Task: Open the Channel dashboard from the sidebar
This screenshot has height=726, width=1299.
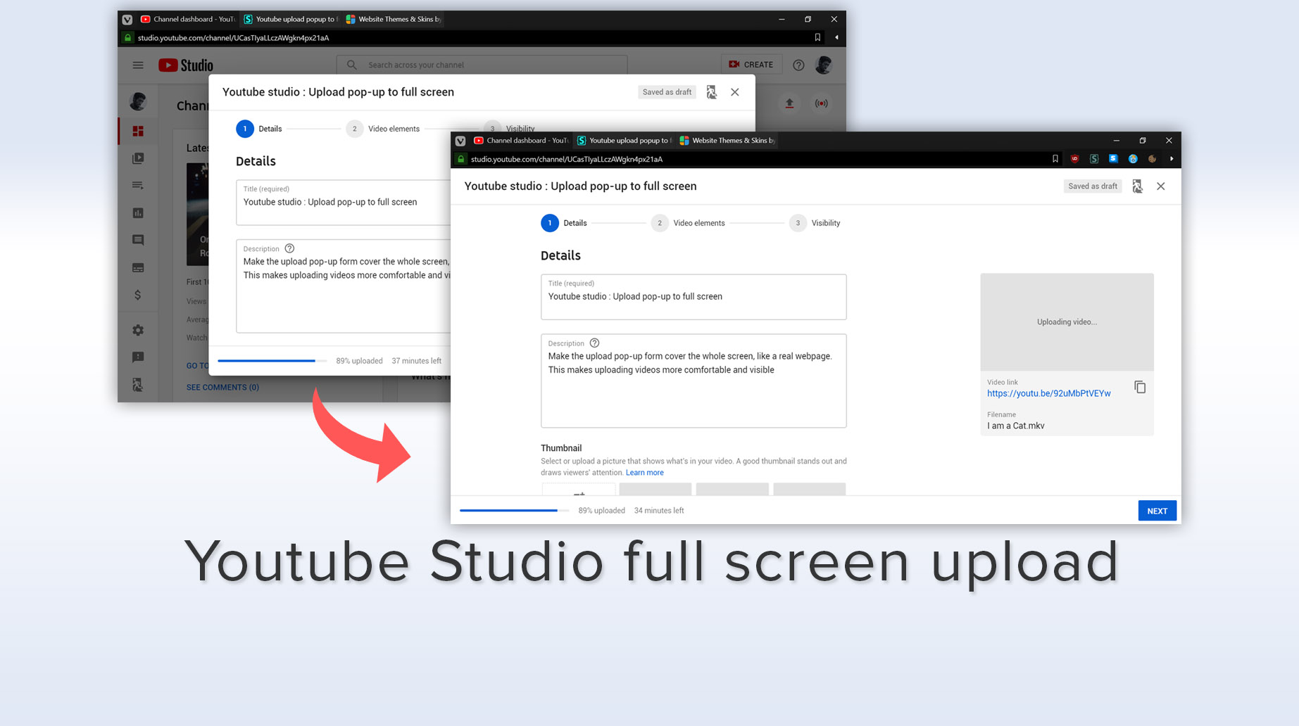Action: [138, 131]
